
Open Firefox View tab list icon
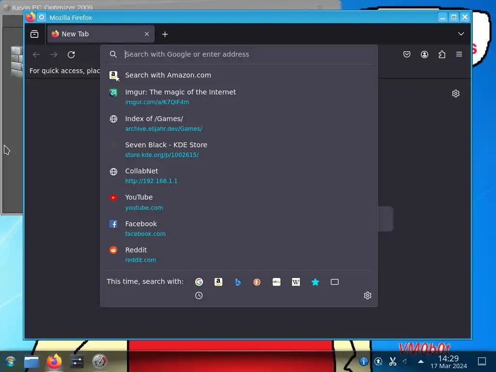(34, 34)
